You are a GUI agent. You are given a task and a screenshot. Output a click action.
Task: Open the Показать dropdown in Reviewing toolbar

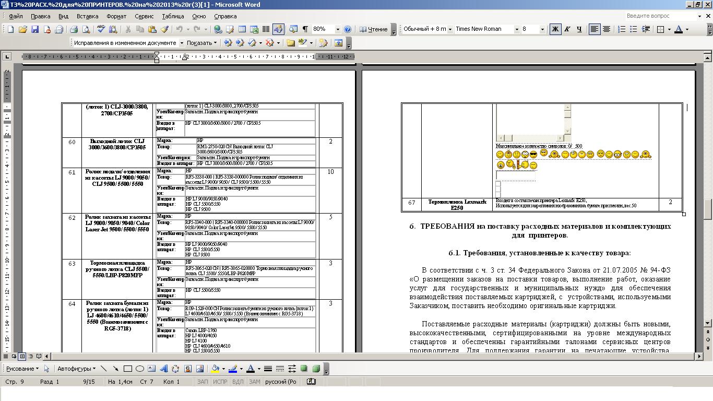(201, 43)
